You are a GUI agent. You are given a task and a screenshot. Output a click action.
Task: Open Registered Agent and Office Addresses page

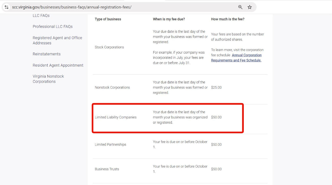click(57, 40)
